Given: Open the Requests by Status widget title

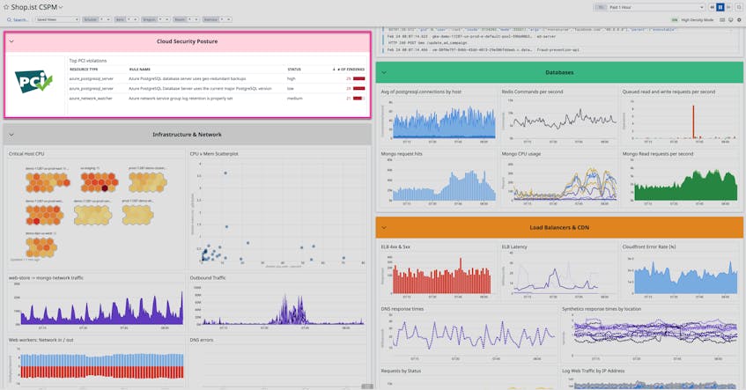Looking at the screenshot, I should (x=401, y=371).
